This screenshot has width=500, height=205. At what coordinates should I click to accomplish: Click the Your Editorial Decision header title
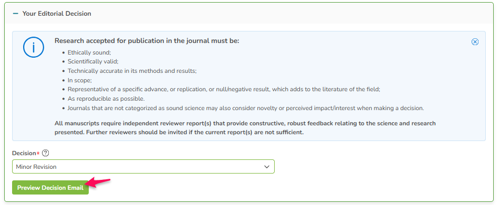[57, 14]
